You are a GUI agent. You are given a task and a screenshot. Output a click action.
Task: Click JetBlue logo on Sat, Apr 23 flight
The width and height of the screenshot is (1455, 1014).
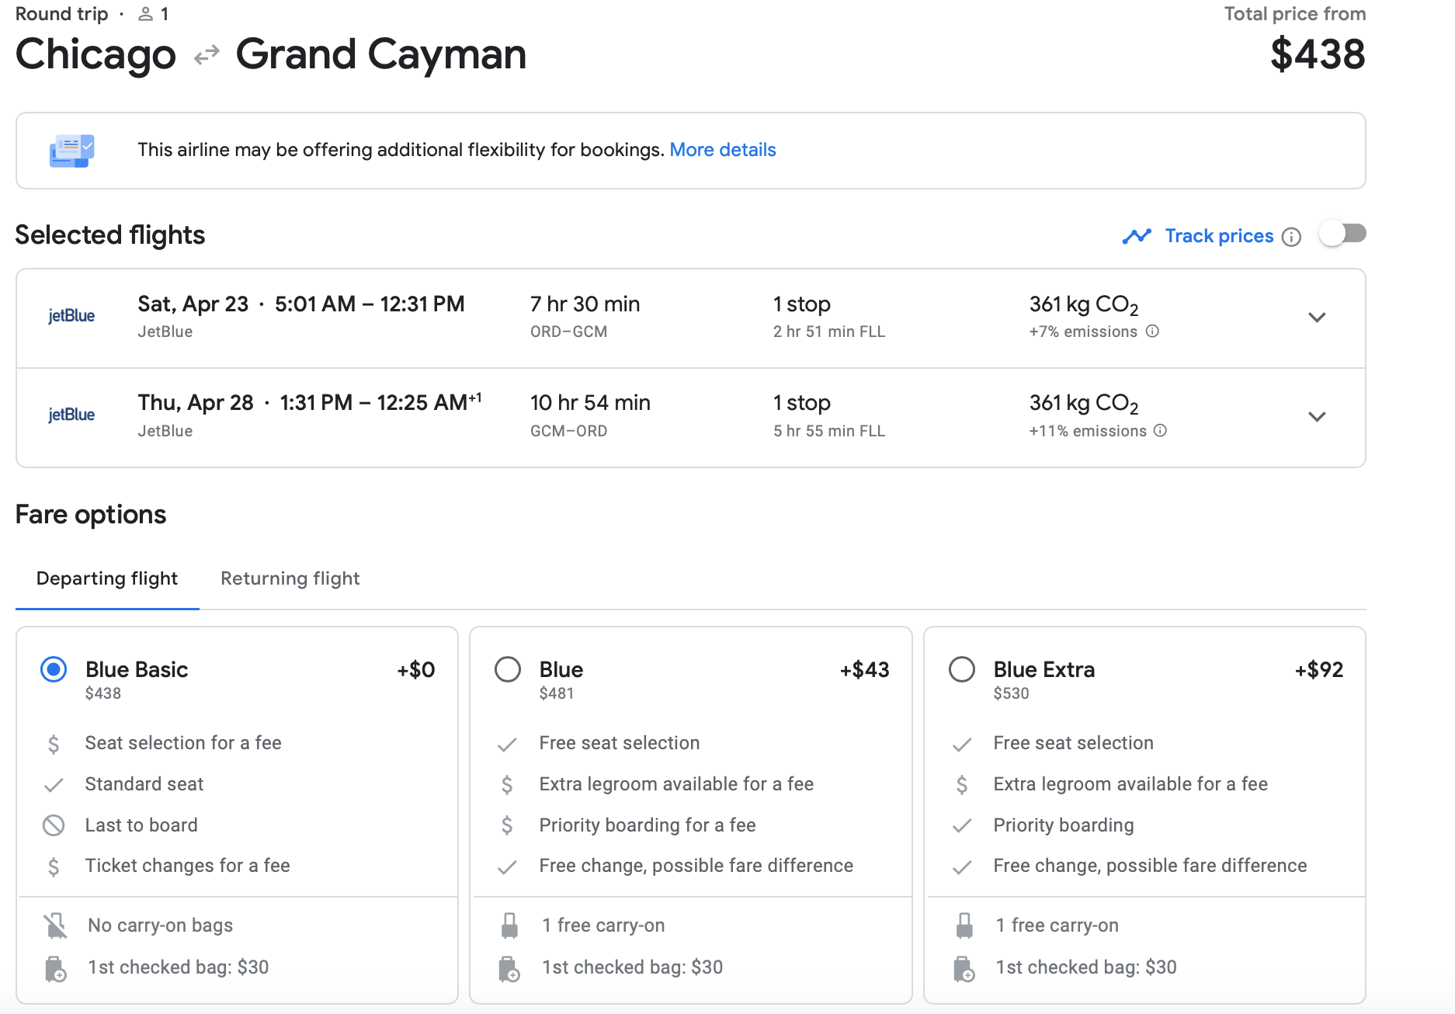pos(71,316)
